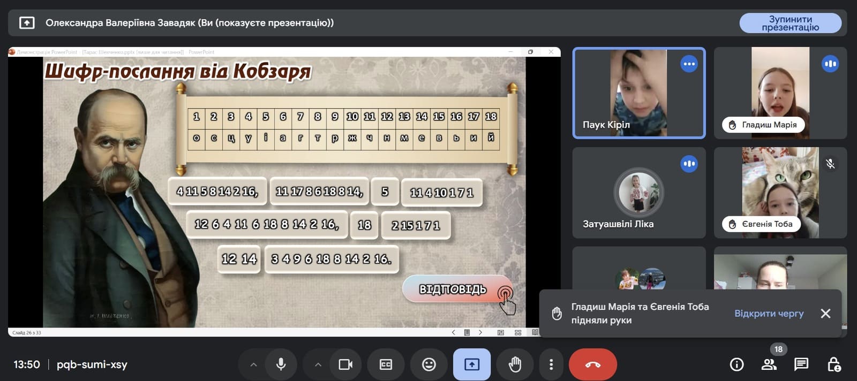Click the ВІДПОВІДЬ button on the slide

point(458,289)
